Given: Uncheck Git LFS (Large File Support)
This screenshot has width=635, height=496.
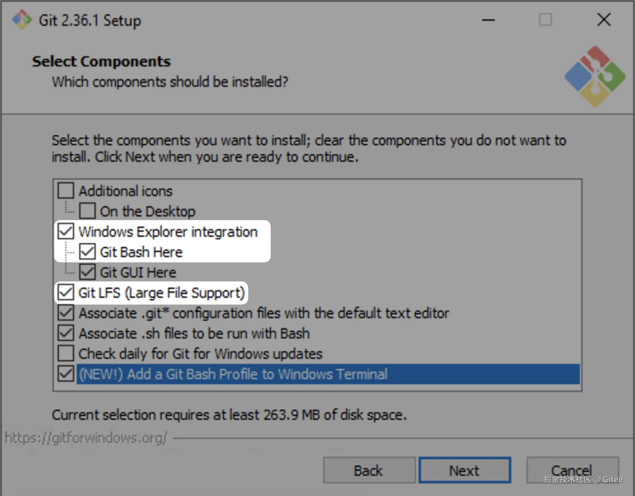Looking at the screenshot, I should 66,293.
